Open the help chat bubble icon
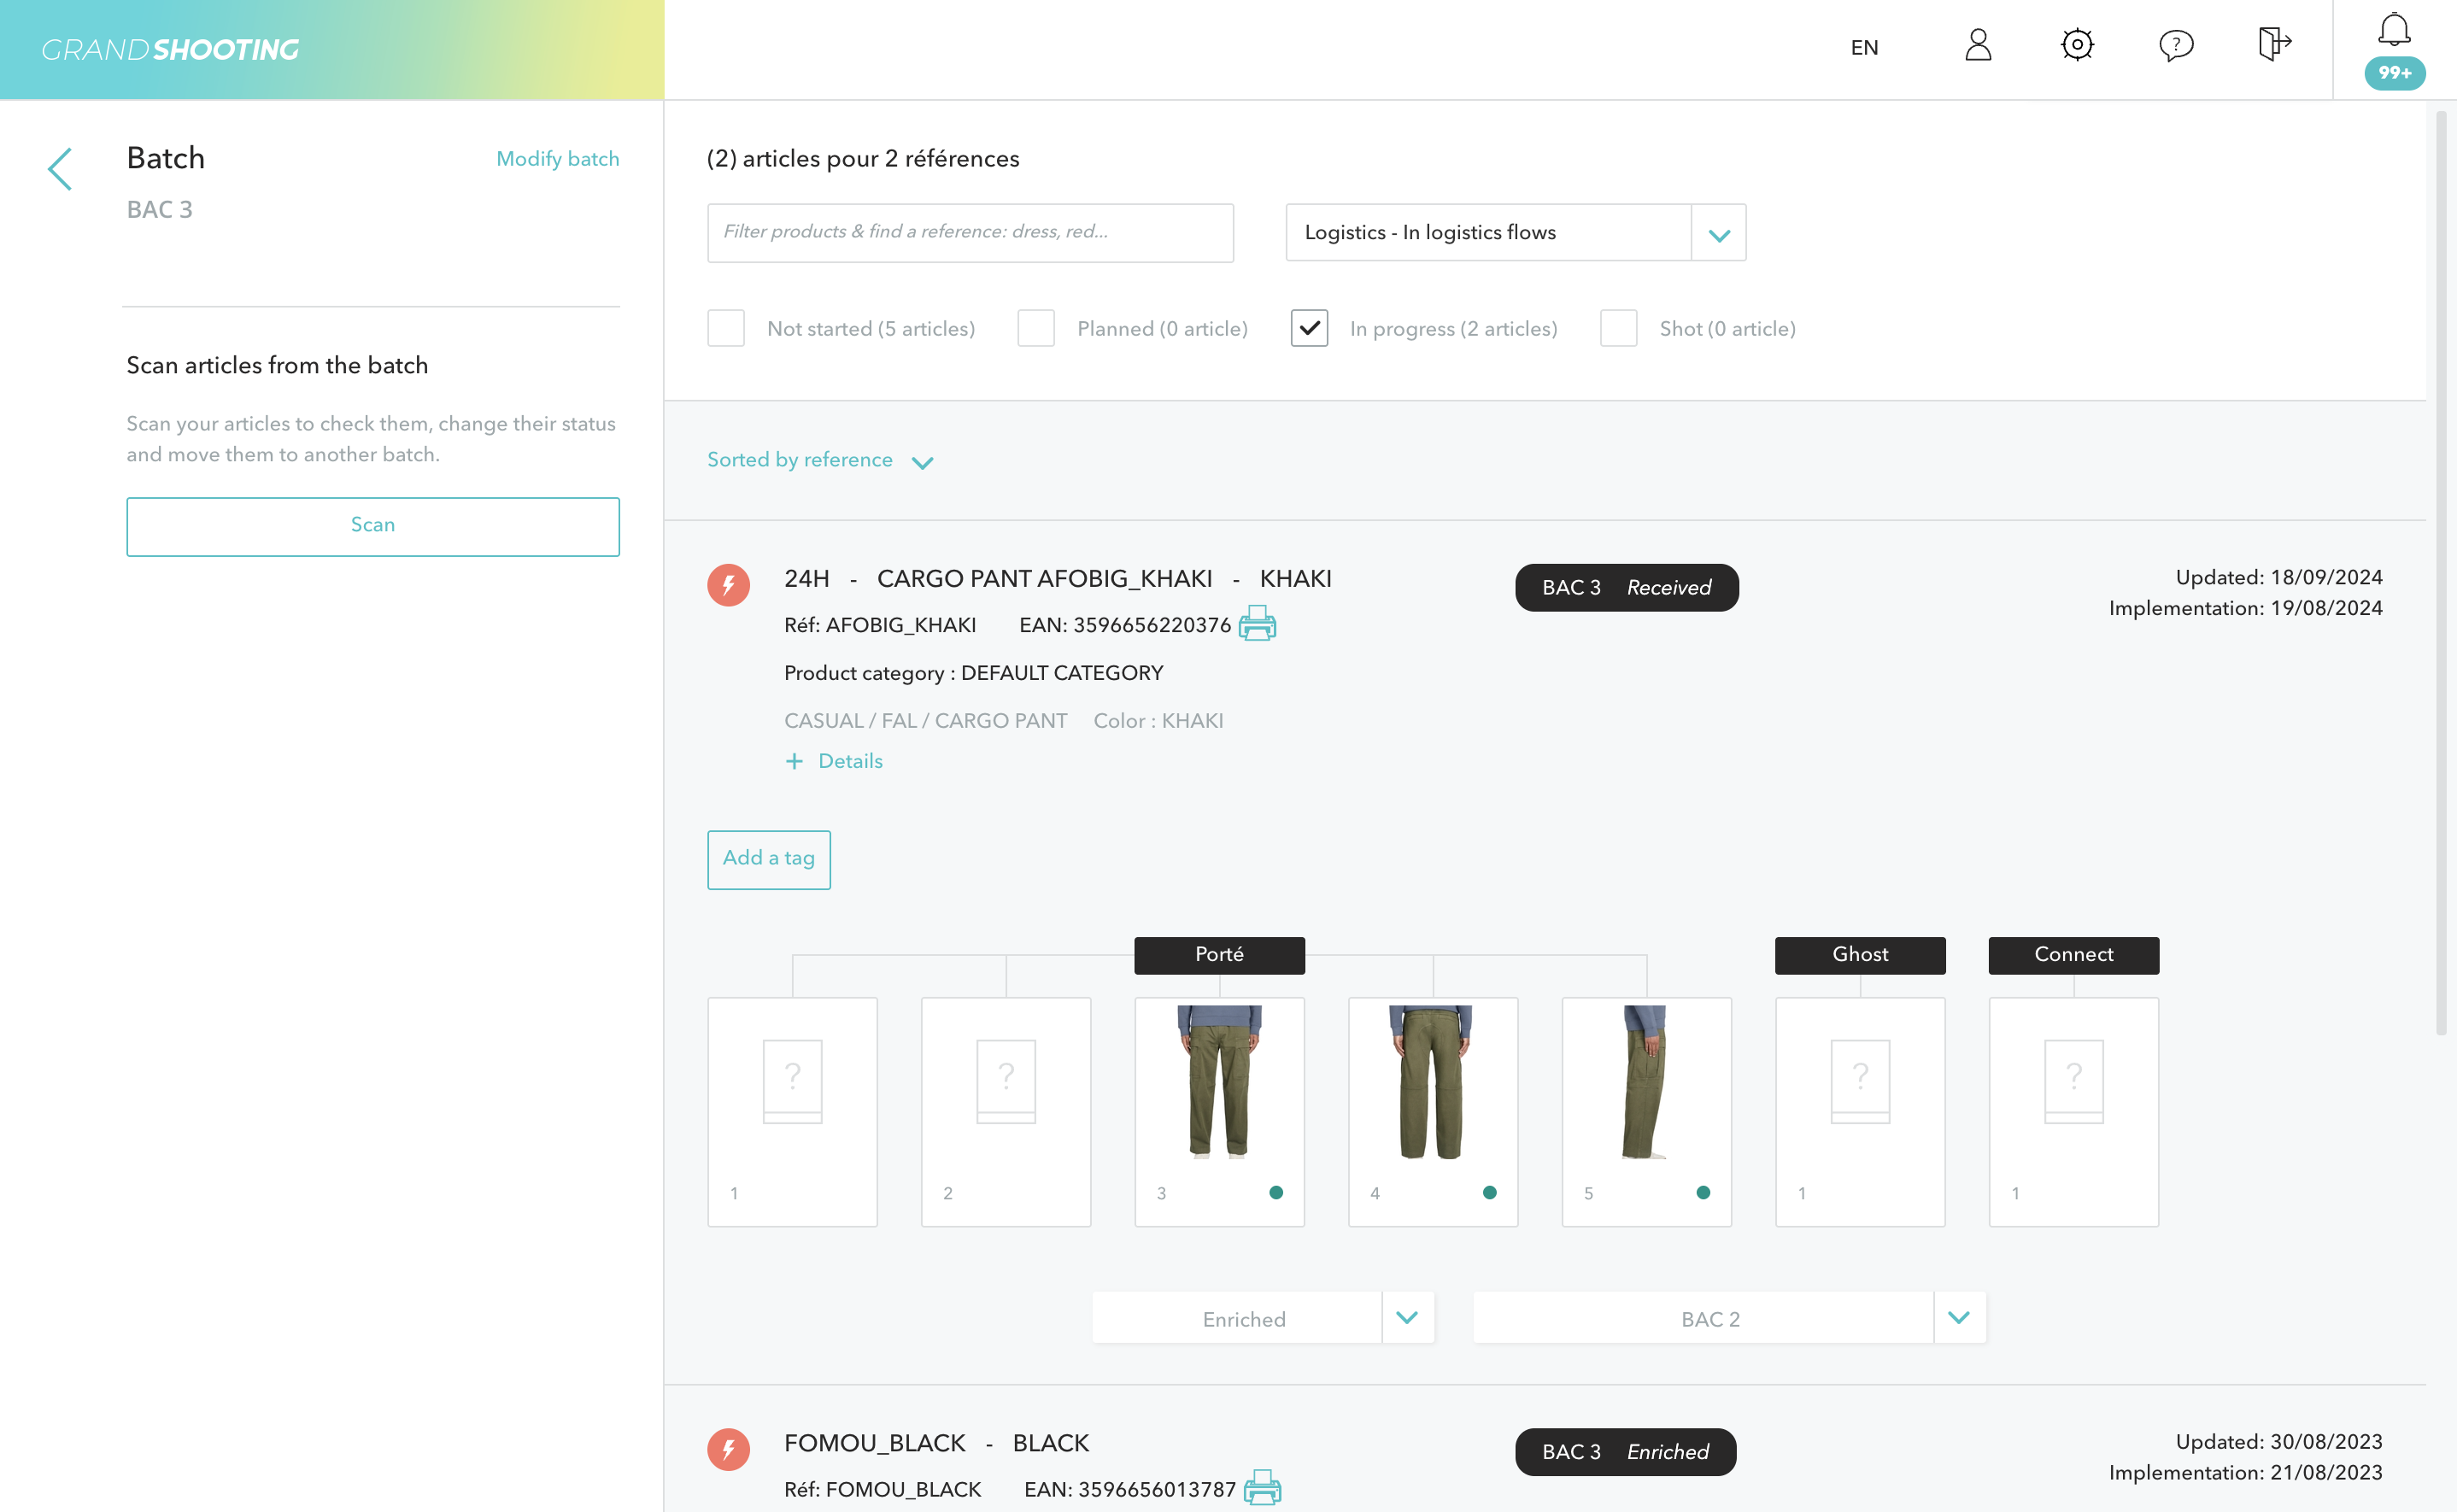Image resolution: width=2457 pixels, height=1512 pixels. click(x=2175, y=45)
